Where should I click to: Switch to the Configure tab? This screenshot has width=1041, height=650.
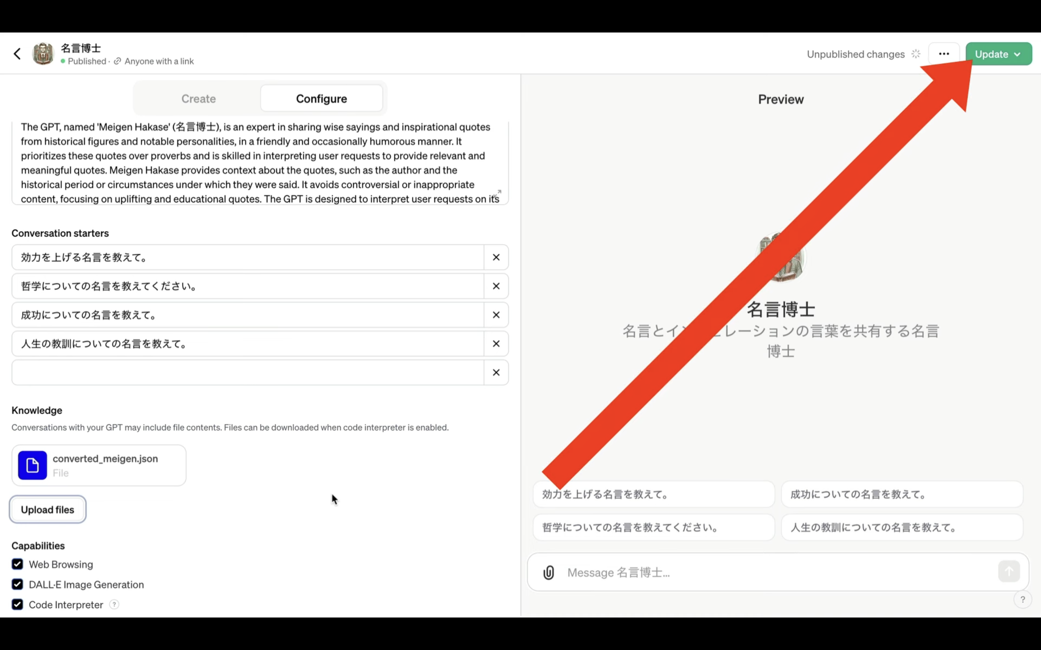[x=321, y=99]
